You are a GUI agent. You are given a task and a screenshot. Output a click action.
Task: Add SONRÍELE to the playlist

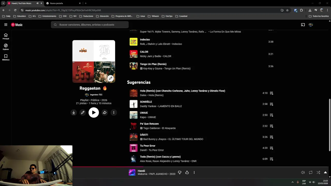(x=272, y=104)
